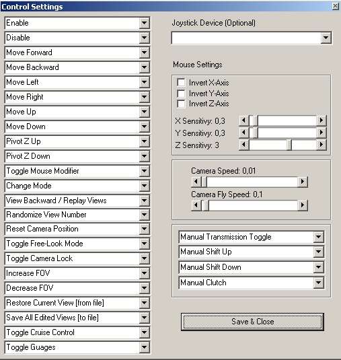The height and width of the screenshot is (360, 341).
Task: Click Camera Speed right arrow button
Action: tap(303, 182)
